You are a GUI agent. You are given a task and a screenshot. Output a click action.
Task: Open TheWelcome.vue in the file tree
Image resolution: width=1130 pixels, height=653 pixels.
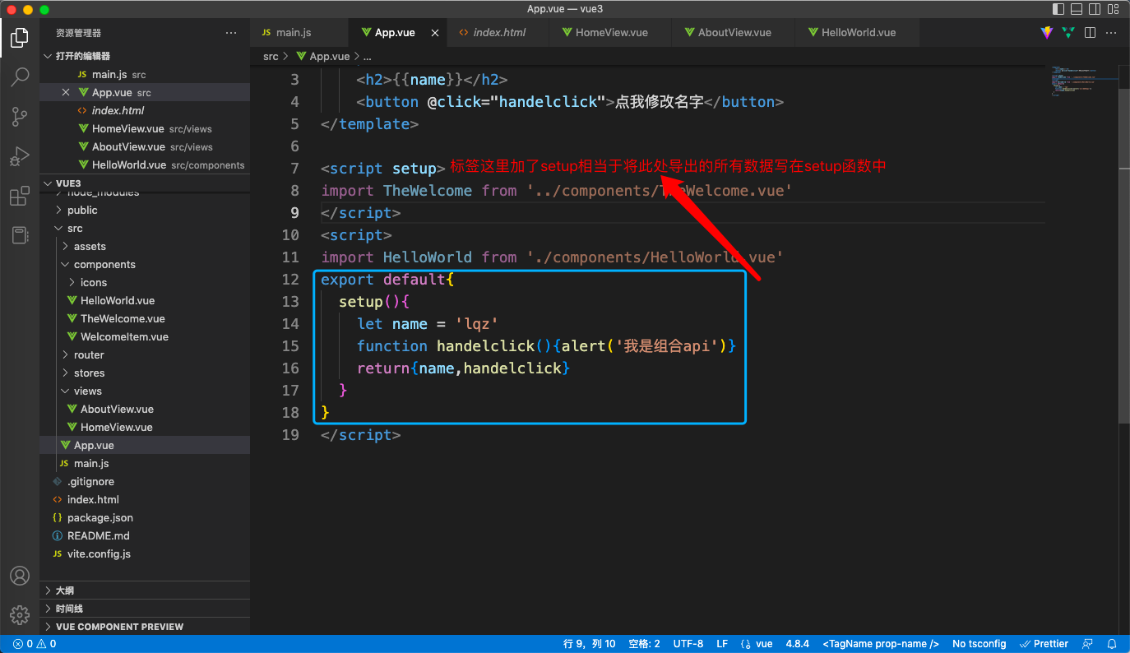[x=145, y=319]
